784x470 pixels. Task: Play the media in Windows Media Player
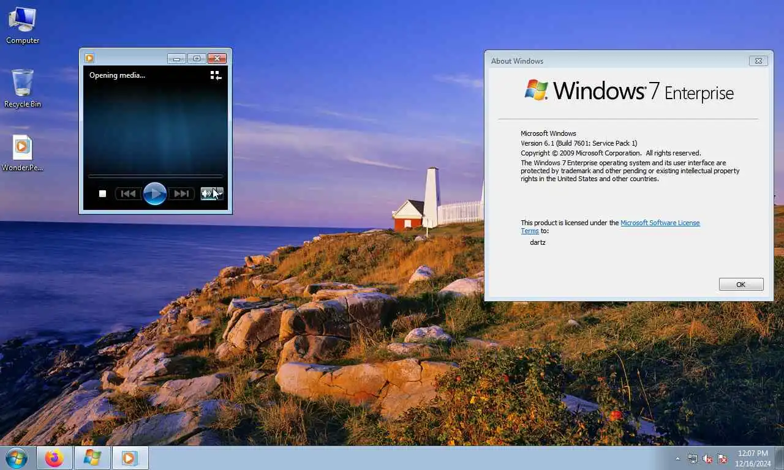155,194
